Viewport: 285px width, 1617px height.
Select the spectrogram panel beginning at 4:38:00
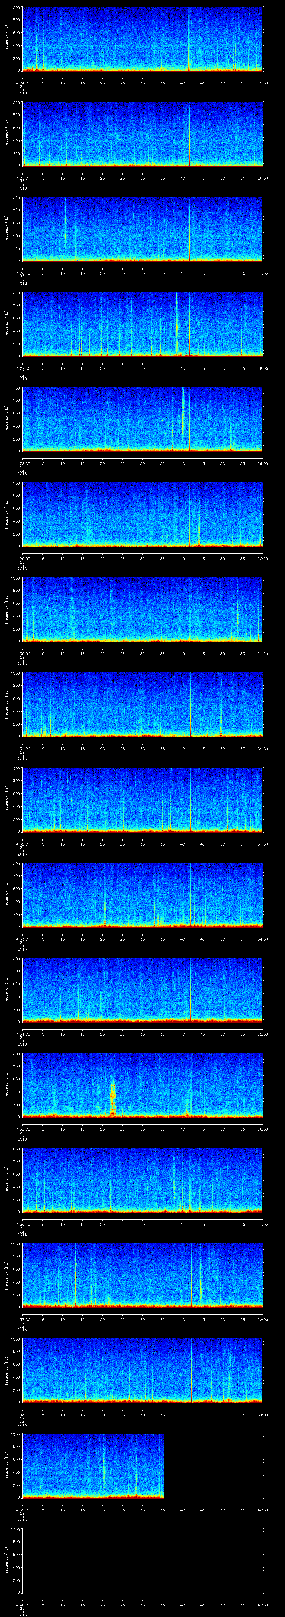(x=142, y=1370)
